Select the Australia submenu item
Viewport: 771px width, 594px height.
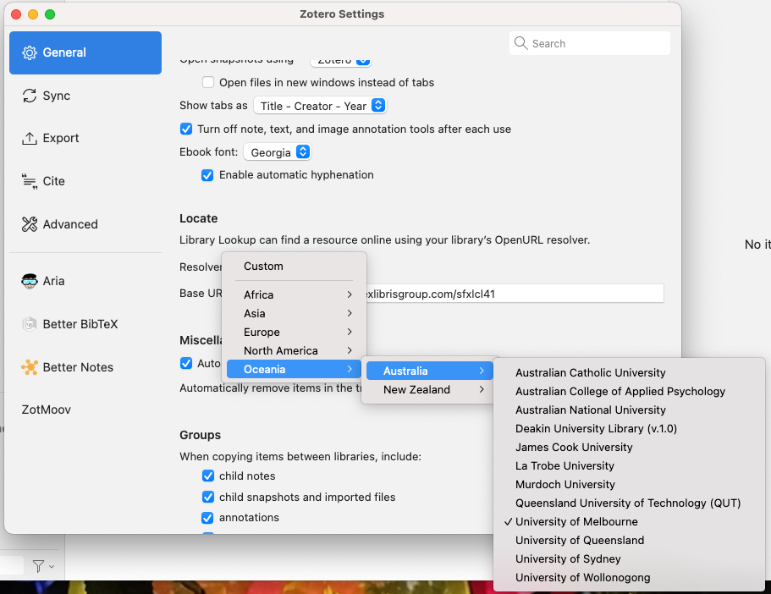pos(429,371)
